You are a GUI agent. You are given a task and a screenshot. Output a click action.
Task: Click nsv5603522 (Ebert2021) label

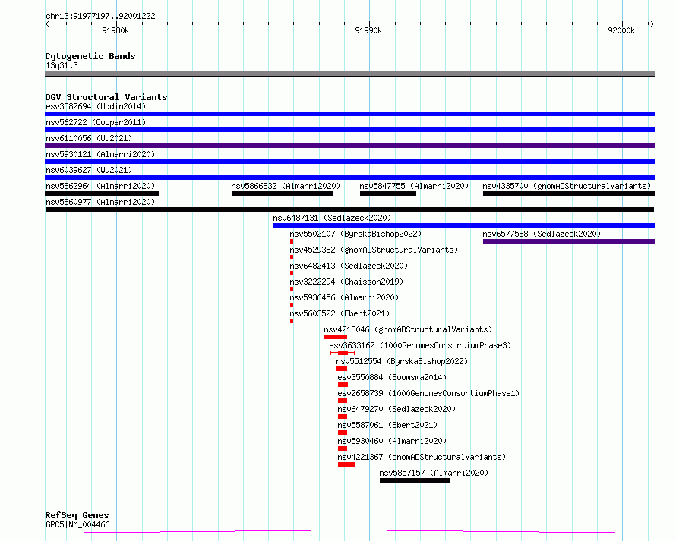pos(340,313)
